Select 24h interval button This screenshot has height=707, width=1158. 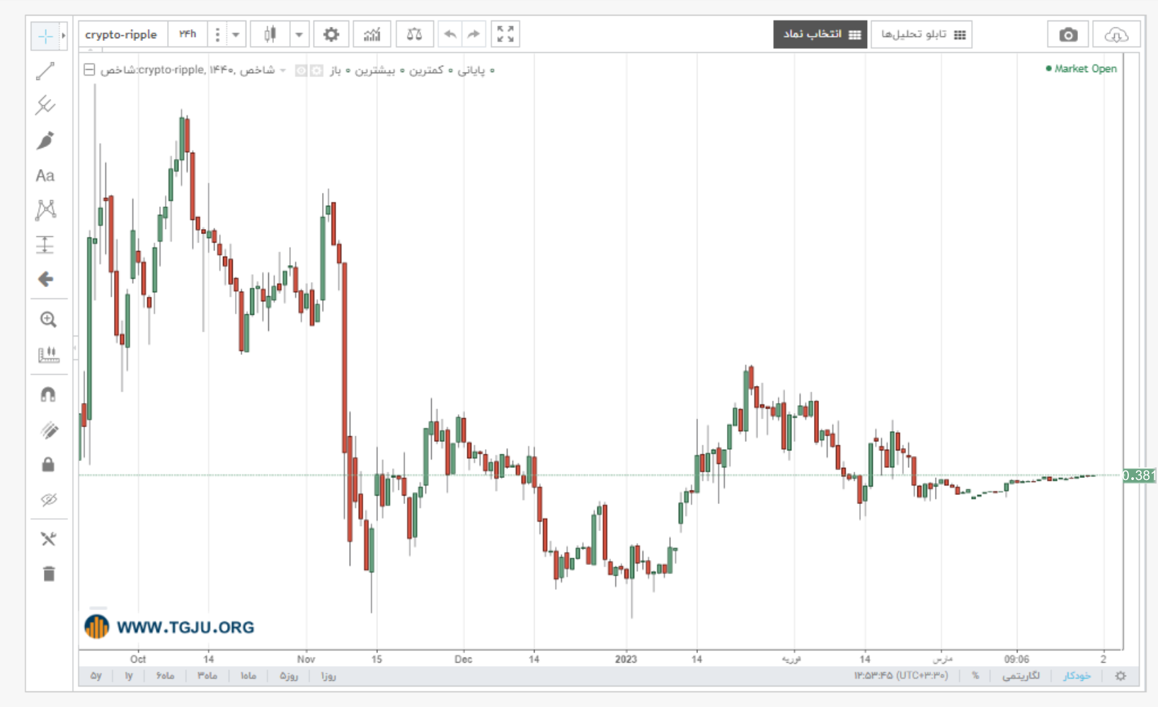(x=188, y=34)
